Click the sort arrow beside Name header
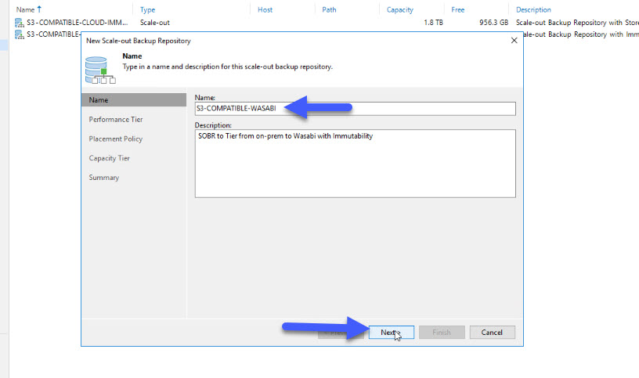639x378 pixels. coord(39,9)
